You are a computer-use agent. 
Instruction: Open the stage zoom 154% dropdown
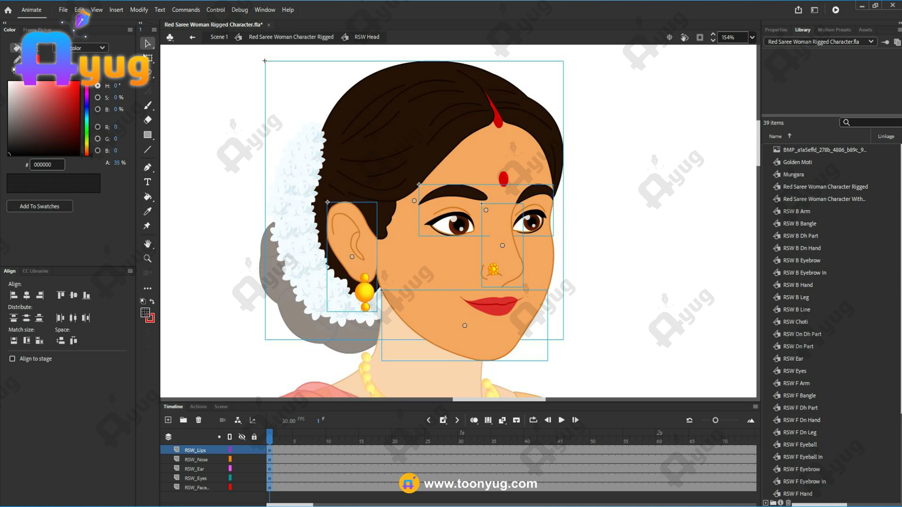point(752,37)
